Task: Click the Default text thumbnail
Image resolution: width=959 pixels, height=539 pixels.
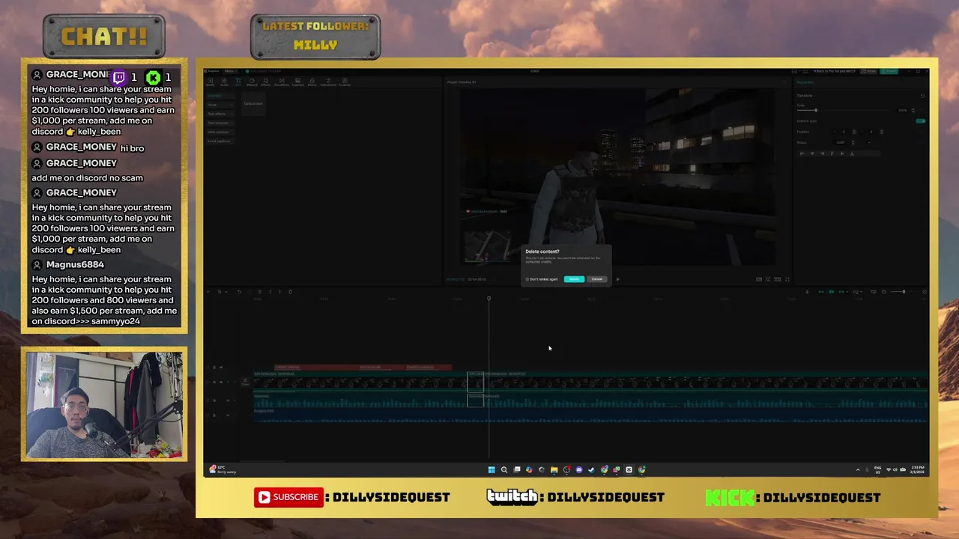Action: click(x=253, y=103)
